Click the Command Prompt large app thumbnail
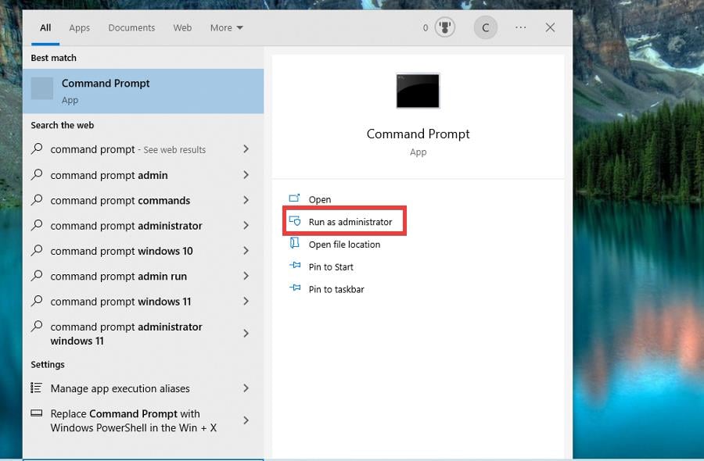The height and width of the screenshot is (461, 704). click(x=418, y=91)
